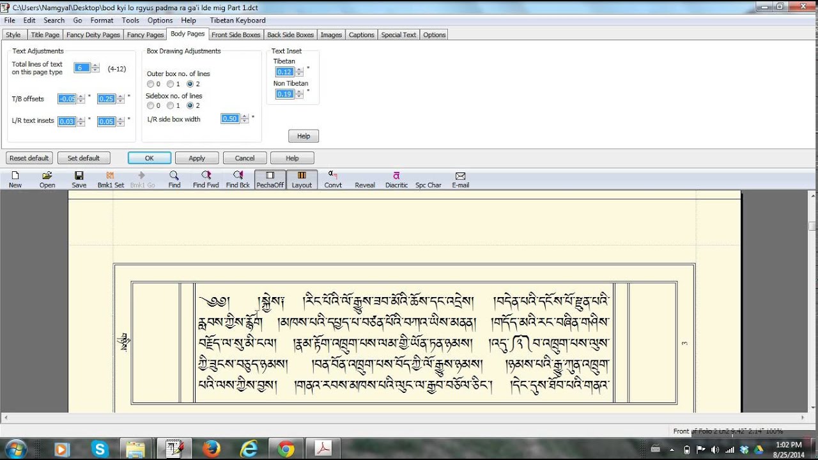The height and width of the screenshot is (460, 818).
Task: Launch Skype from the taskbar
Action: click(x=100, y=449)
